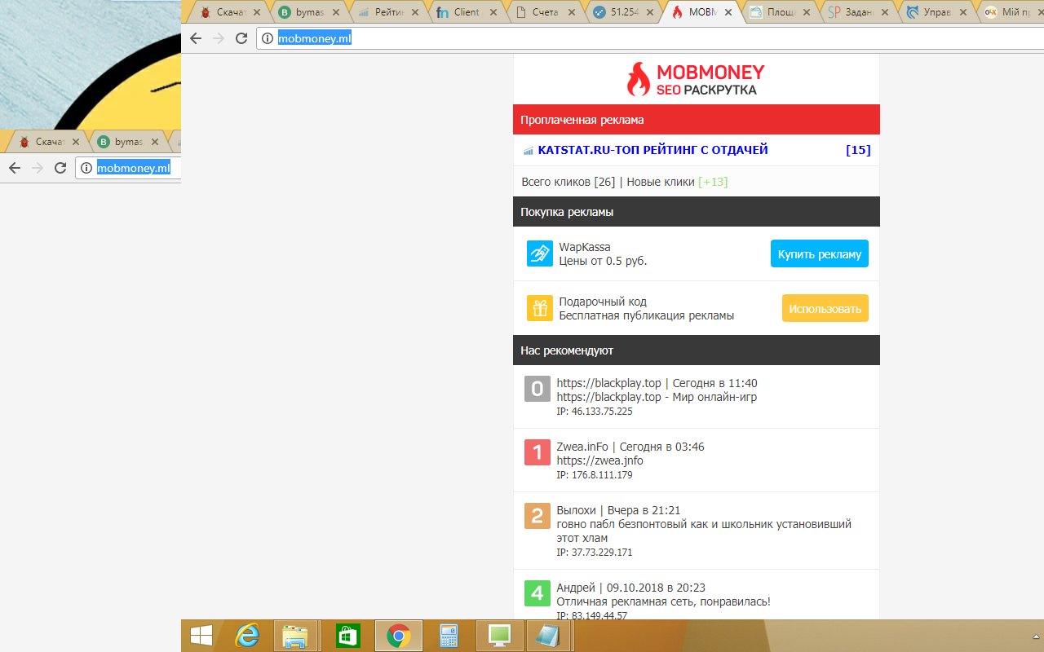Click the green rank 4 badge
This screenshot has width=1044, height=652.
coord(537,593)
